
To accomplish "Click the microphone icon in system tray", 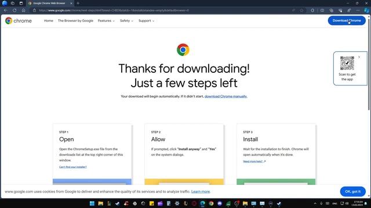I will (x=321, y=203).
